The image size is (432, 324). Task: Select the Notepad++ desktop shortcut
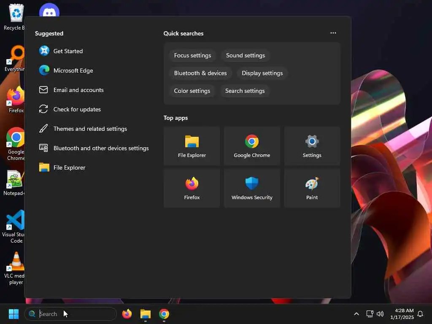15,183
